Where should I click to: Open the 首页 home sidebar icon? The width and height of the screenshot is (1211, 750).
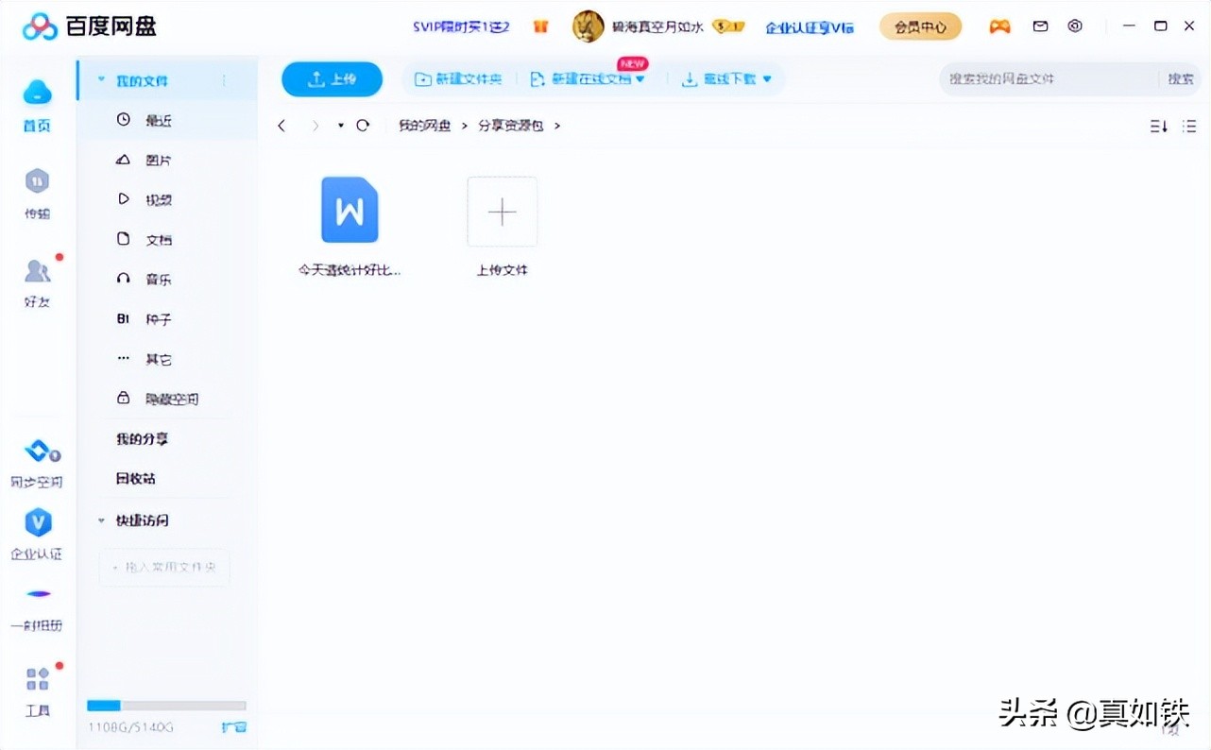(37, 104)
